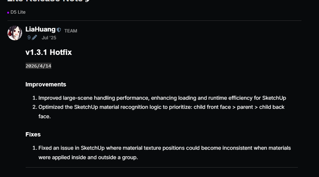Viewport: 319px width, 177px height.
Task: Open the LiaHuang username link
Action: [x=40, y=30]
